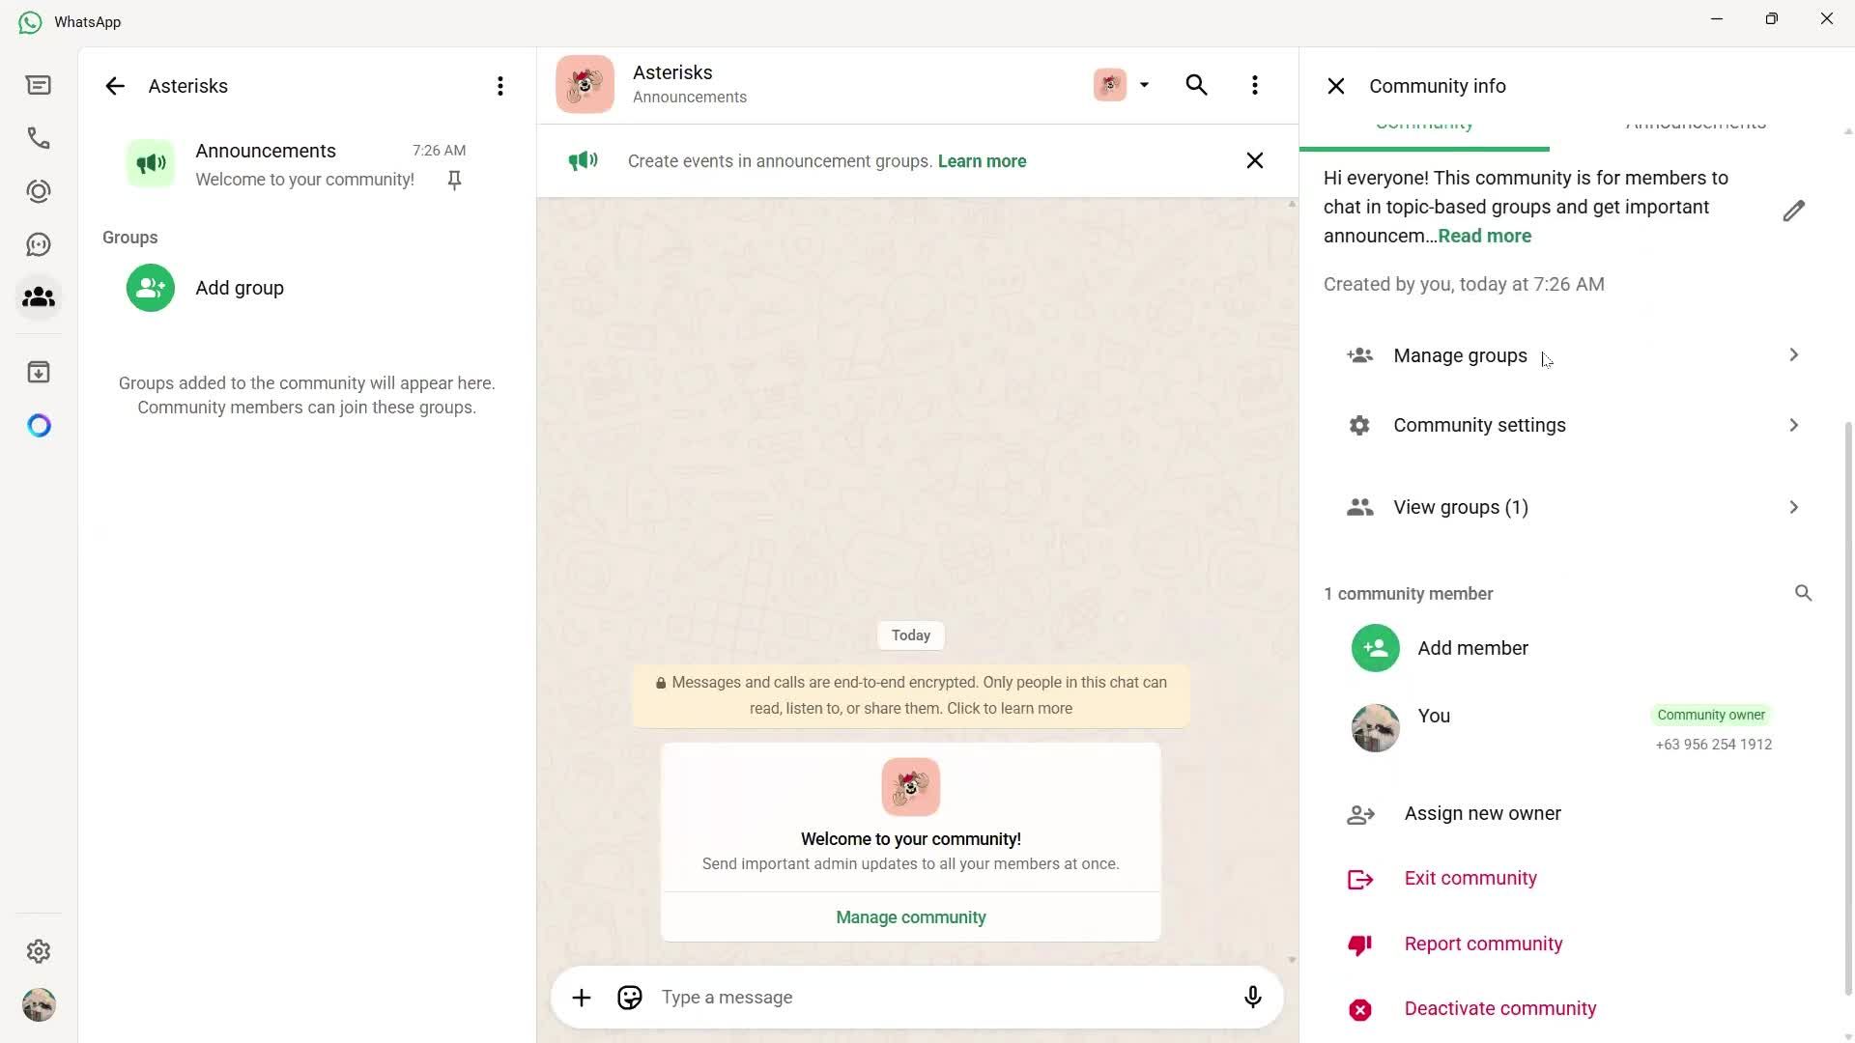
Task: Click the Learn more link in the events banner
Action: click(982, 160)
